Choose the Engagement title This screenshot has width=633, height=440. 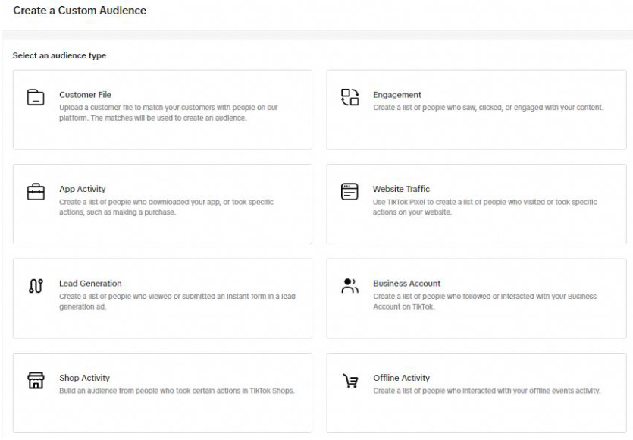[396, 95]
